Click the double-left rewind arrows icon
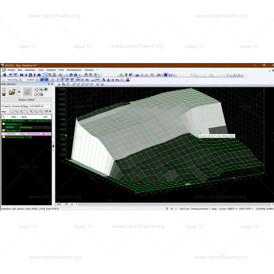274x274 pixels. click(x=21, y=75)
